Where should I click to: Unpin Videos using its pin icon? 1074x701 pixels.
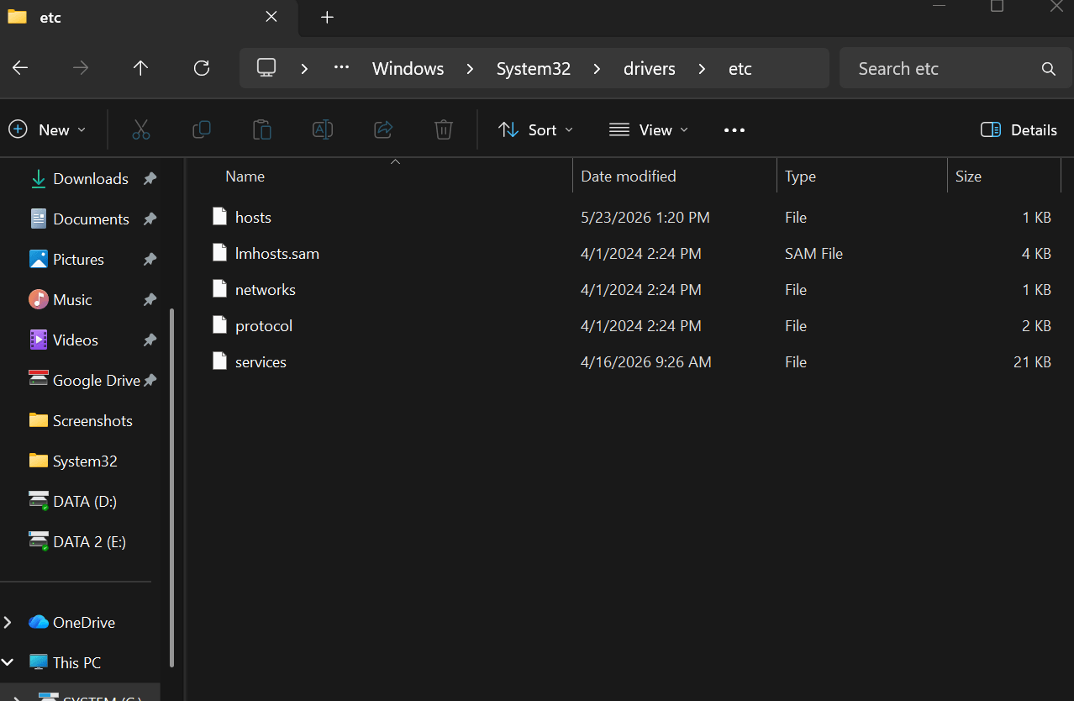click(x=150, y=340)
